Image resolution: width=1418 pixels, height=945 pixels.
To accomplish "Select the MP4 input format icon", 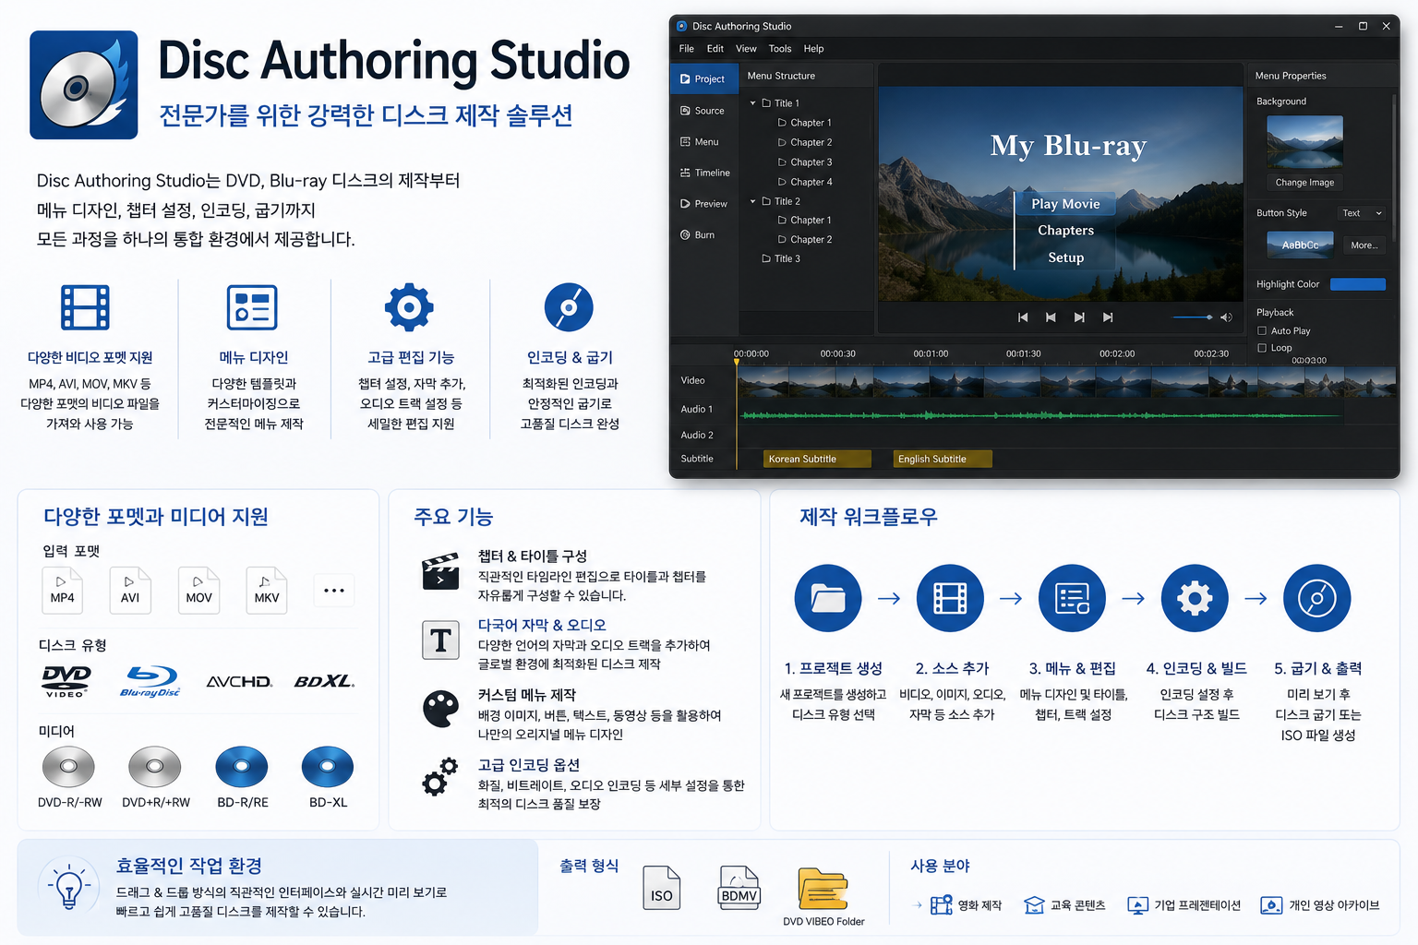I will pos(62,590).
